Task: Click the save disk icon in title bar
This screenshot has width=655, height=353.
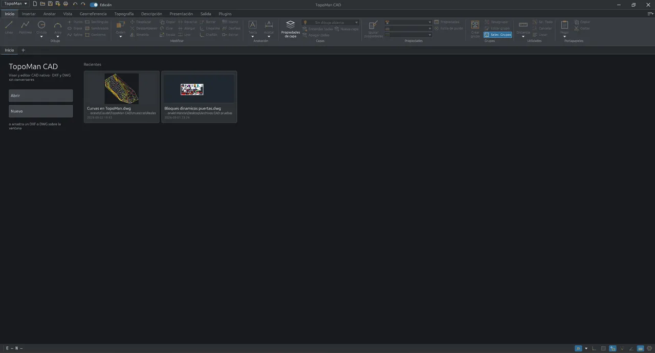Action: 50,4
